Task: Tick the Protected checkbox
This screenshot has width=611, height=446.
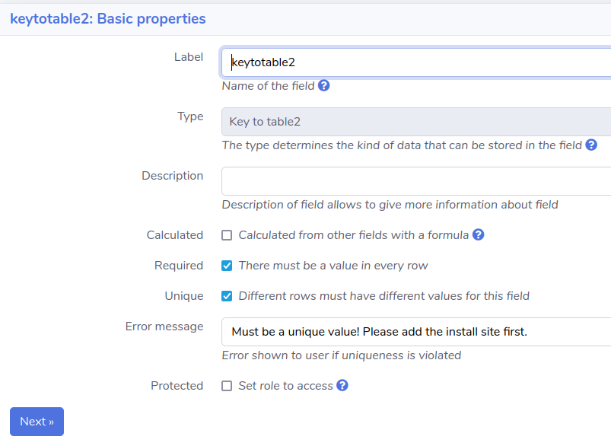Action: tap(227, 386)
